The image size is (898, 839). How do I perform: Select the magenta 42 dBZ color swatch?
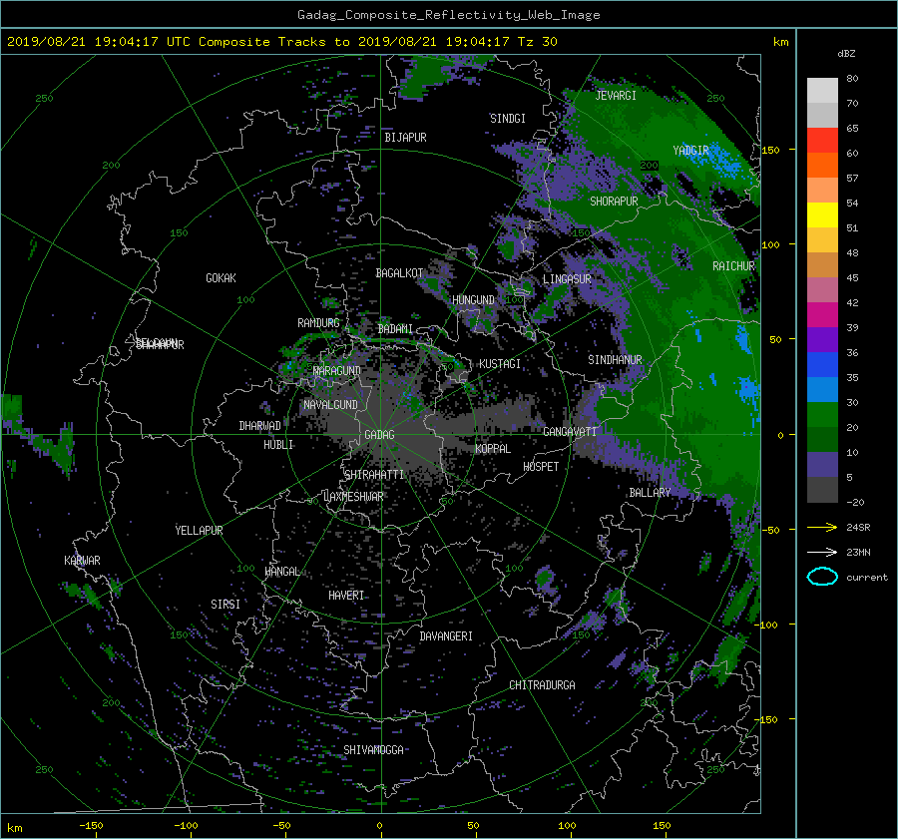click(822, 314)
